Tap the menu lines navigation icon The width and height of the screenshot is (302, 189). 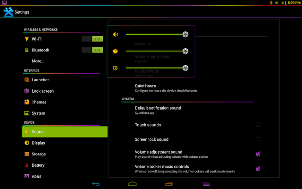coord(206,184)
